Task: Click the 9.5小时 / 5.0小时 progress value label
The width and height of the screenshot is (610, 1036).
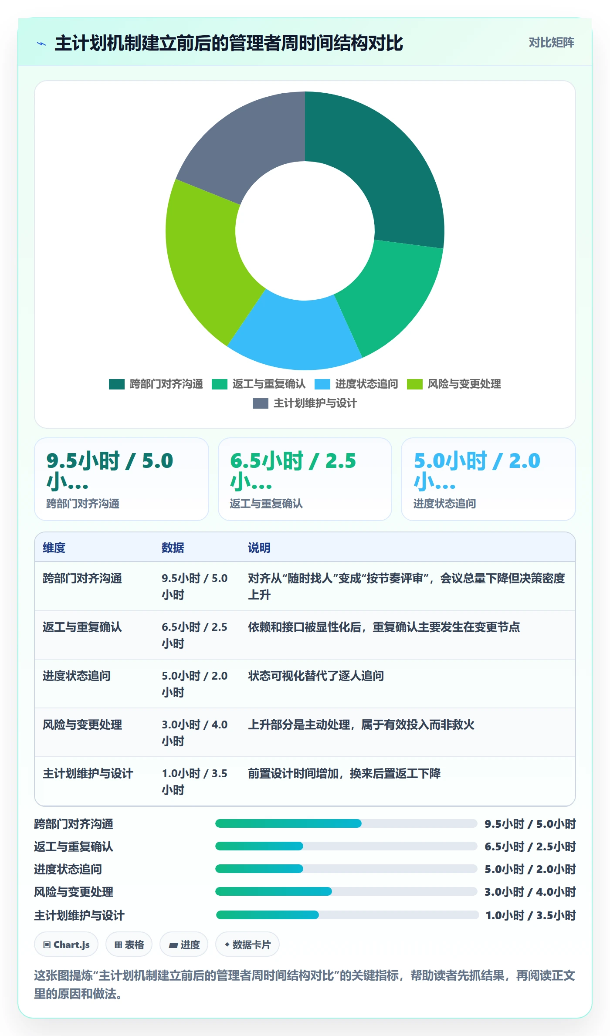Action: [530, 824]
